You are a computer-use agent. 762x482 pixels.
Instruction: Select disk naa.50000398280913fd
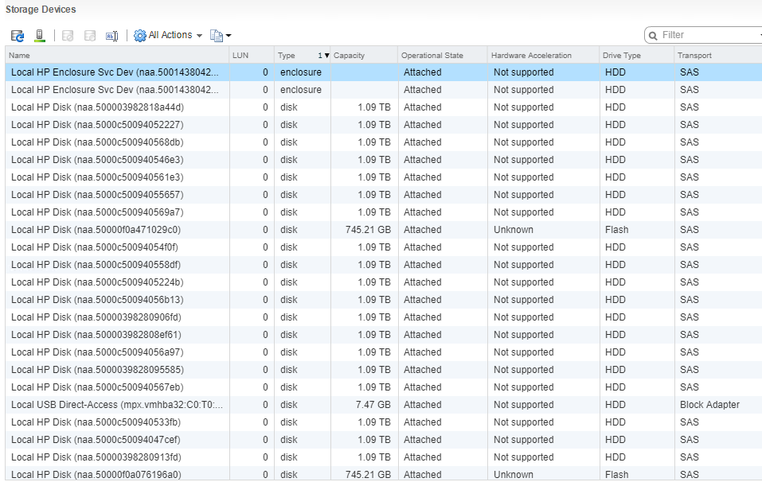click(x=384, y=457)
